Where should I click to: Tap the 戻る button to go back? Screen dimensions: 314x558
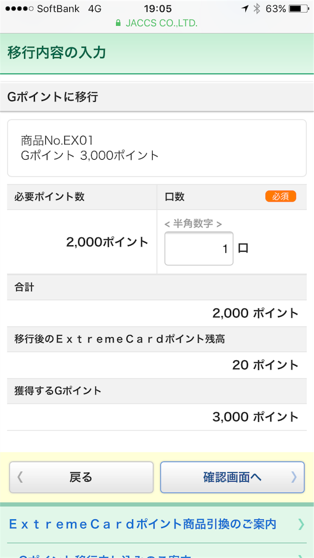[x=81, y=477]
